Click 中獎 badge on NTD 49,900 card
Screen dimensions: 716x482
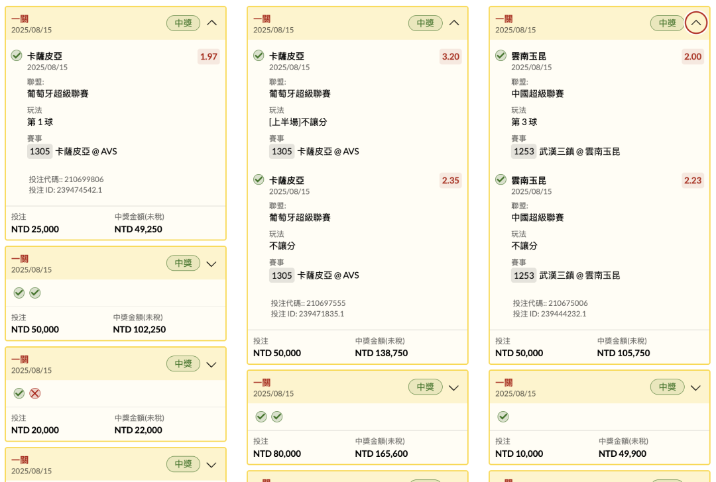[x=667, y=387]
